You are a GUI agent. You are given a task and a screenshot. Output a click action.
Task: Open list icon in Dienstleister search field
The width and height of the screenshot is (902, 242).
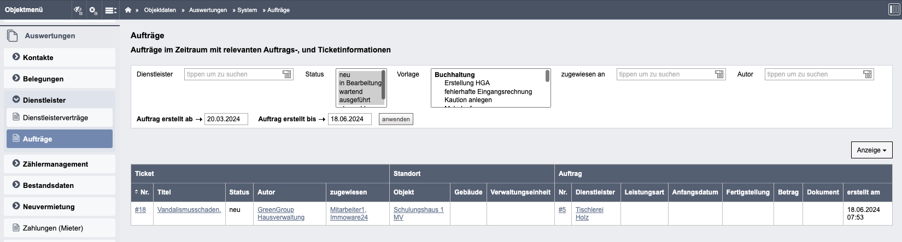click(287, 74)
